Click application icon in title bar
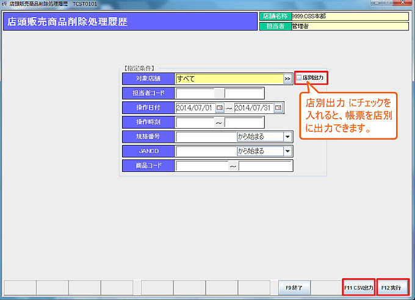The height and width of the screenshot is (300, 415). coord(4,4)
